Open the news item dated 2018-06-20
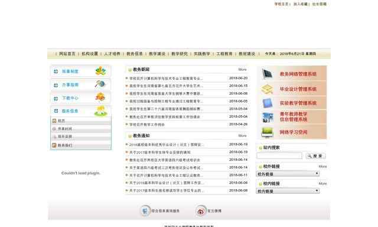This screenshot has height=227, width=378. coord(166,79)
